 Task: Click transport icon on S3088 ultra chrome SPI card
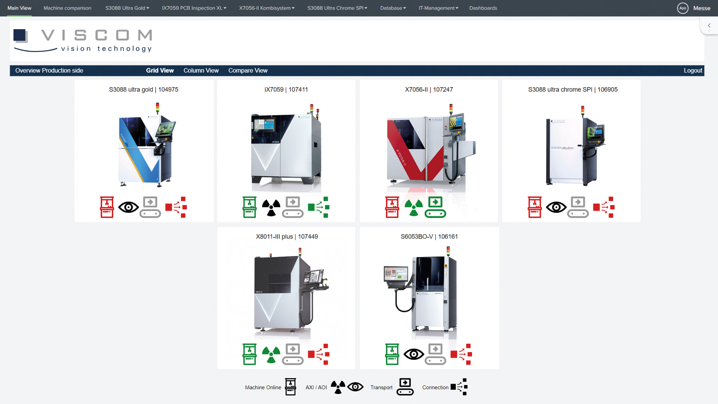[x=578, y=207]
